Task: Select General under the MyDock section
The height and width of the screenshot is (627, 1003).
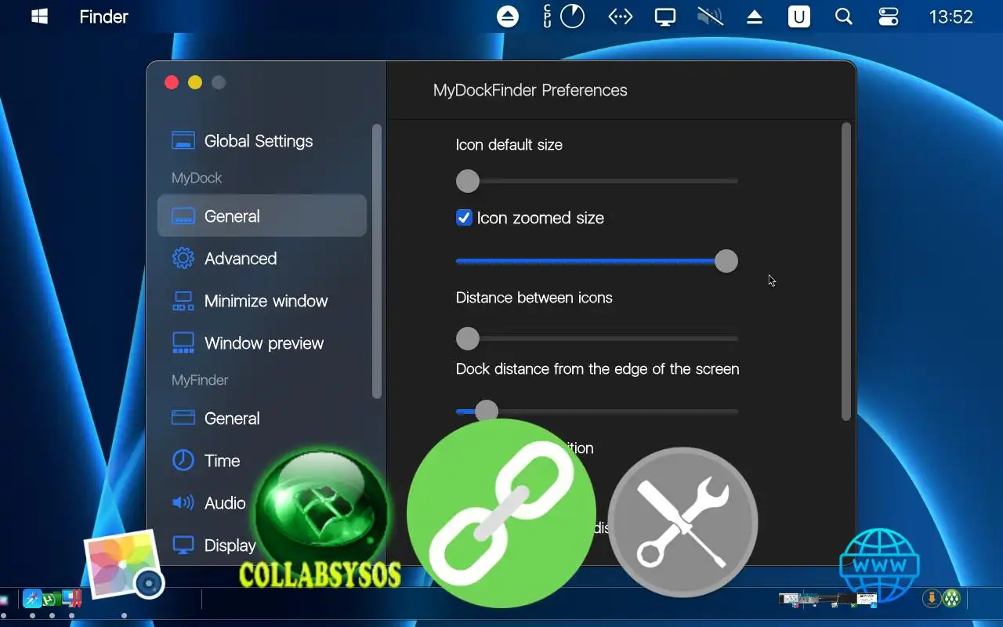Action: coord(262,216)
